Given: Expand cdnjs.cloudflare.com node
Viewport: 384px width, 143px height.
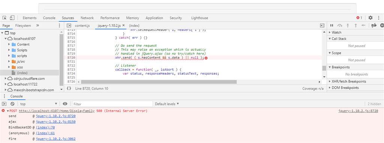Looking at the screenshot, I should 5,78.
